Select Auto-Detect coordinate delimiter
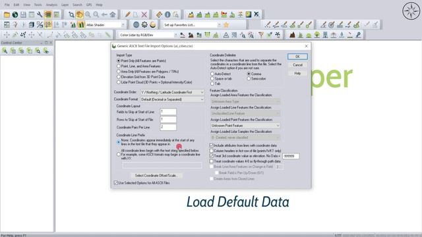The height and width of the screenshot is (237, 422). (212, 74)
